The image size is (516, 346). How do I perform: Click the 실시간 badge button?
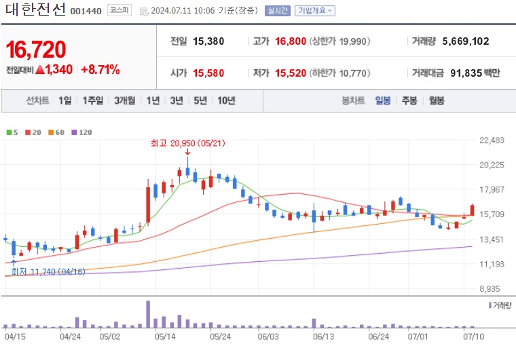point(278,11)
